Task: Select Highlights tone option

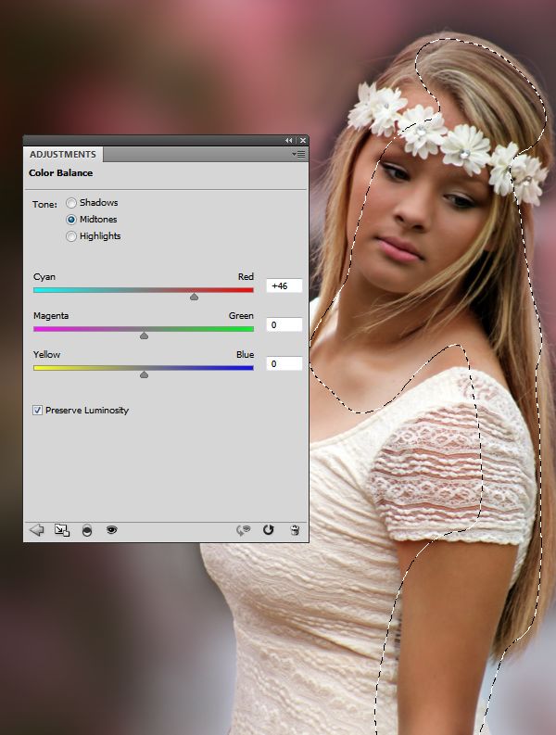Action: pyautogui.click(x=70, y=236)
